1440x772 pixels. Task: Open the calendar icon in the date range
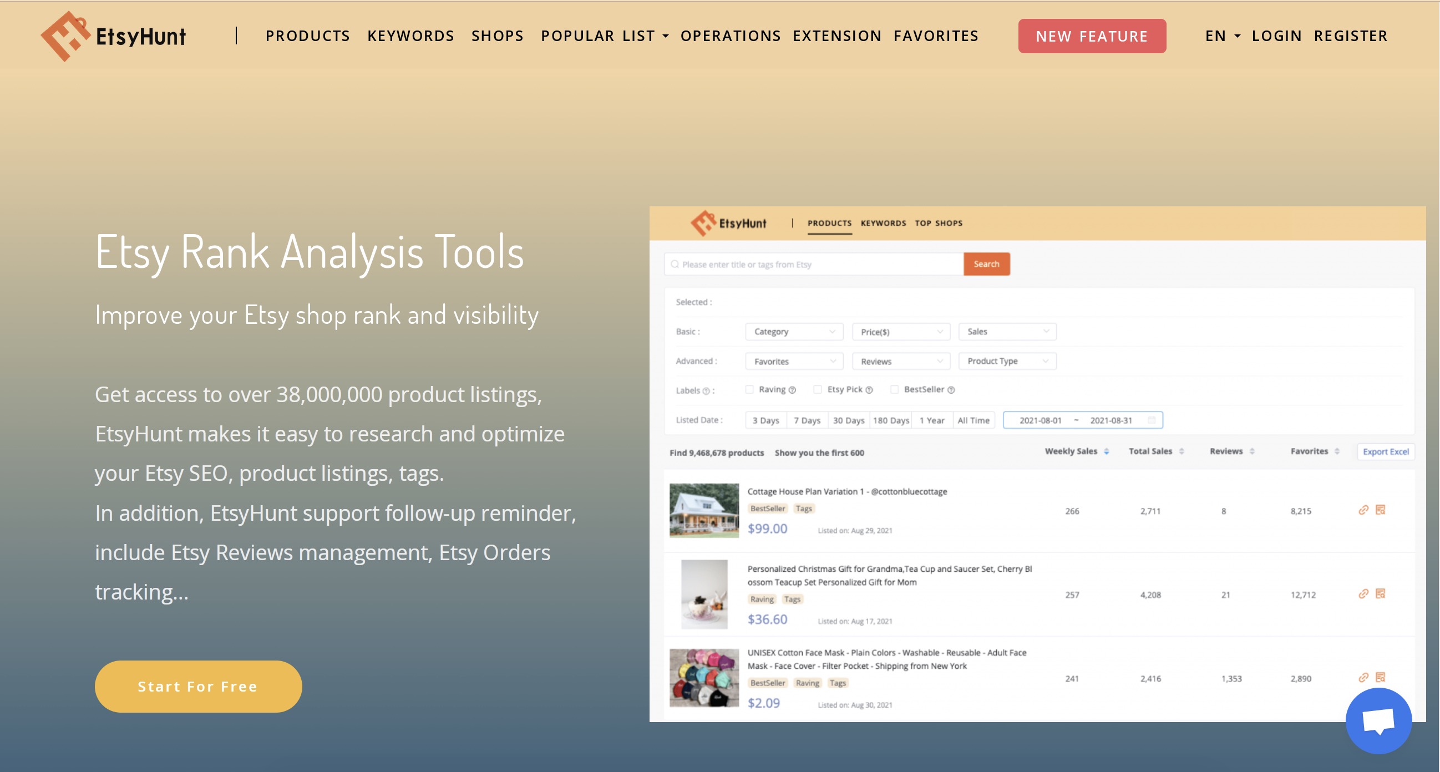[1152, 420]
